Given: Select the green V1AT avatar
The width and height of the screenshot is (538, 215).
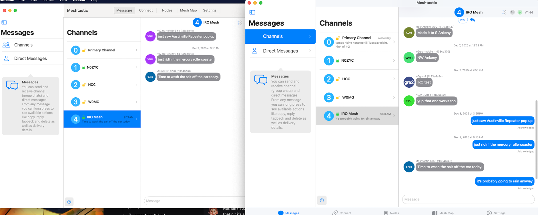Looking at the screenshot, I should coord(409,101).
